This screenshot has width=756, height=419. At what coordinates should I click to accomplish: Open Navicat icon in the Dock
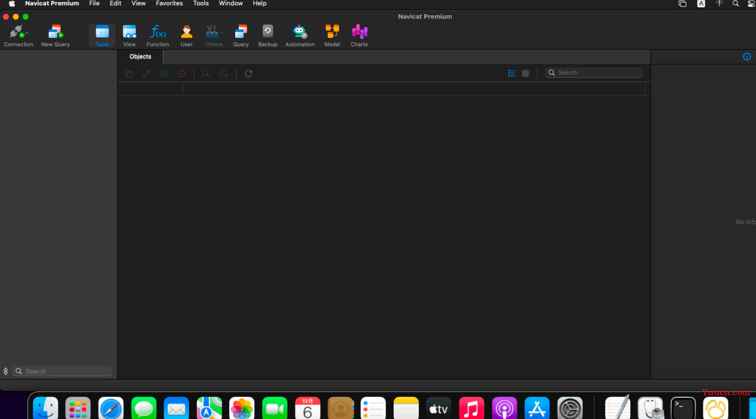pyautogui.click(x=716, y=408)
